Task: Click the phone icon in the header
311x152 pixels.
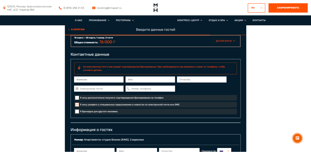Action: pyautogui.click(x=60, y=8)
